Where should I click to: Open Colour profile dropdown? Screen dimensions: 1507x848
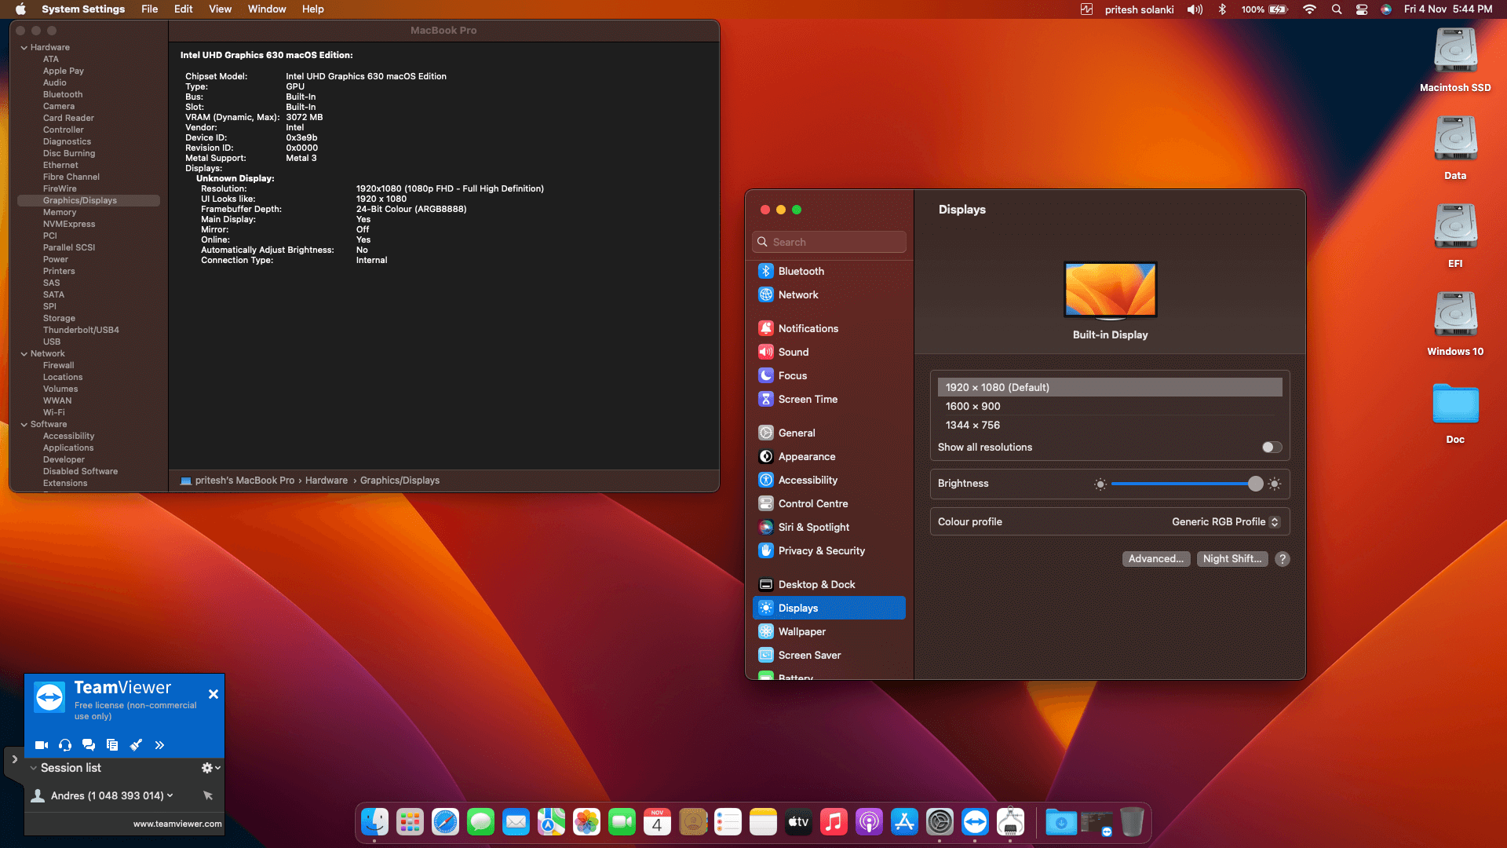(1226, 522)
